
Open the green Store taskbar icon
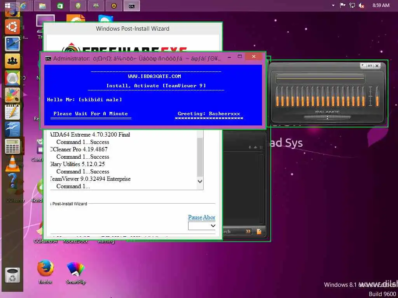click(x=60, y=6)
